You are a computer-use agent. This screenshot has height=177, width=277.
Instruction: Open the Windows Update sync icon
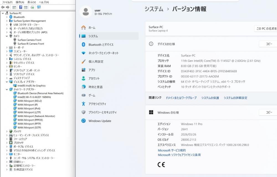84,121
